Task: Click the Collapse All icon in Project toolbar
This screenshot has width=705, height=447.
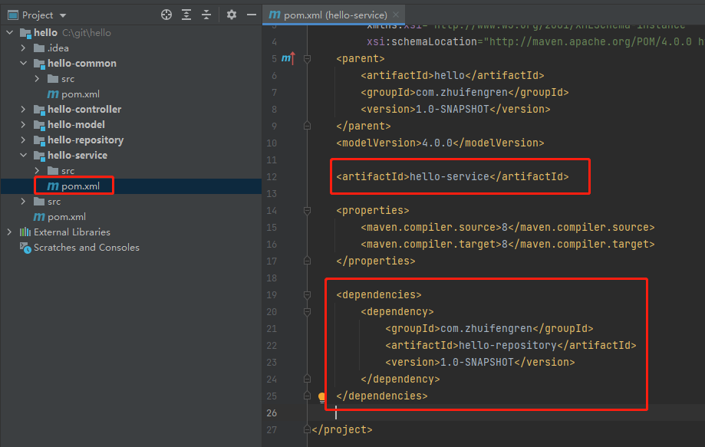Action: point(206,15)
